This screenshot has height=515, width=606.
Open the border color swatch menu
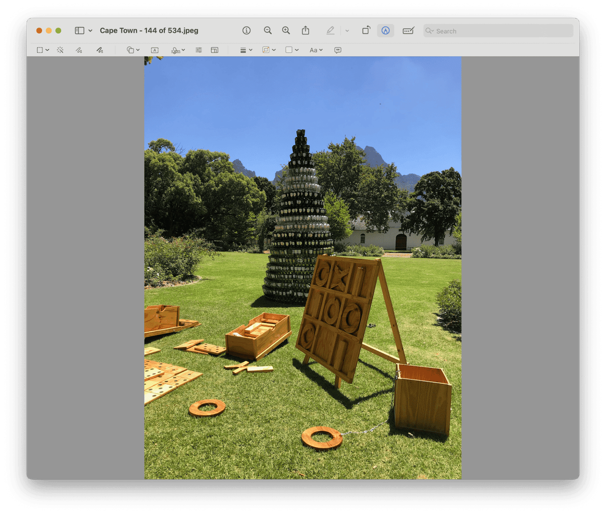click(x=269, y=50)
